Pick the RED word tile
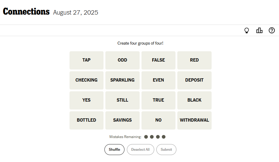The image size is (279, 162). (x=194, y=60)
